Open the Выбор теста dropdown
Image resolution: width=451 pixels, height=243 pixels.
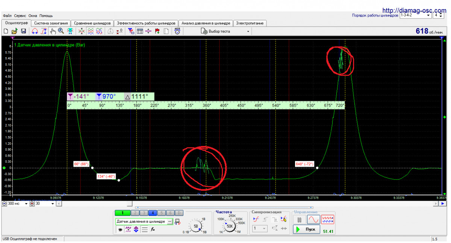[x=225, y=32]
